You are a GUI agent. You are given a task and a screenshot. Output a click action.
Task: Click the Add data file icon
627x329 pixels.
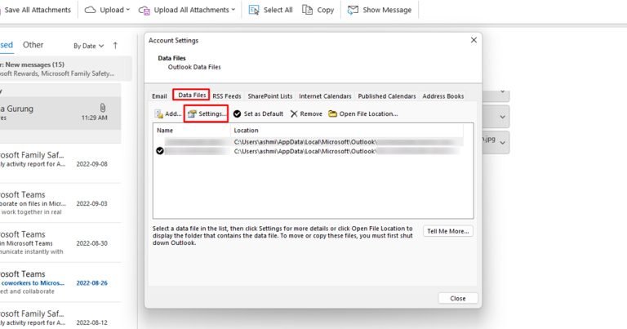(158, 114)
